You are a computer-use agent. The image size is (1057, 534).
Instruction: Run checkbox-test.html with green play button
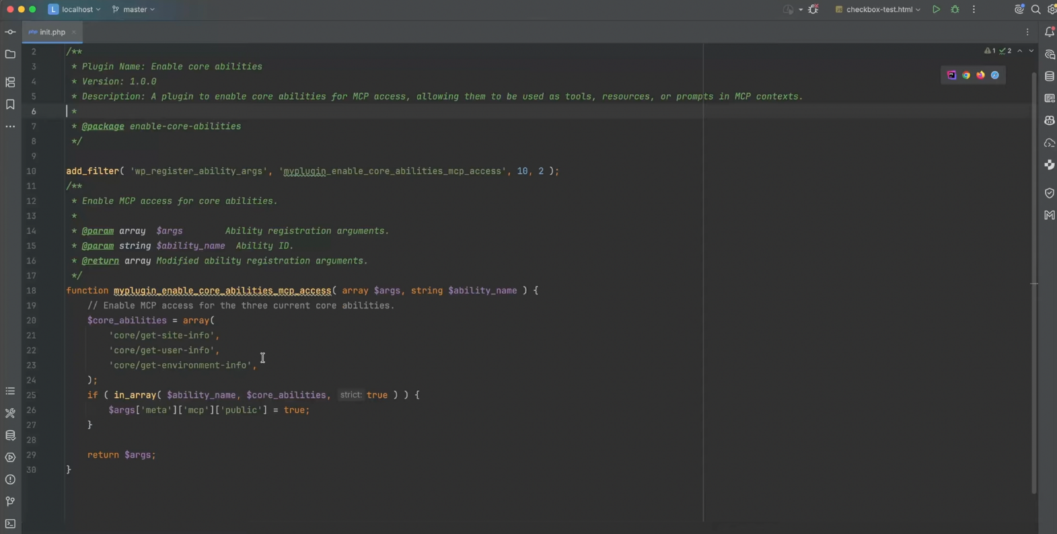tap(936, 9)
